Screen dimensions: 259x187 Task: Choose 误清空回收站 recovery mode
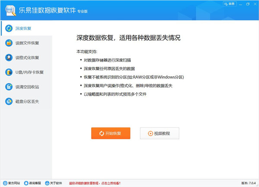tap(26, 87)
